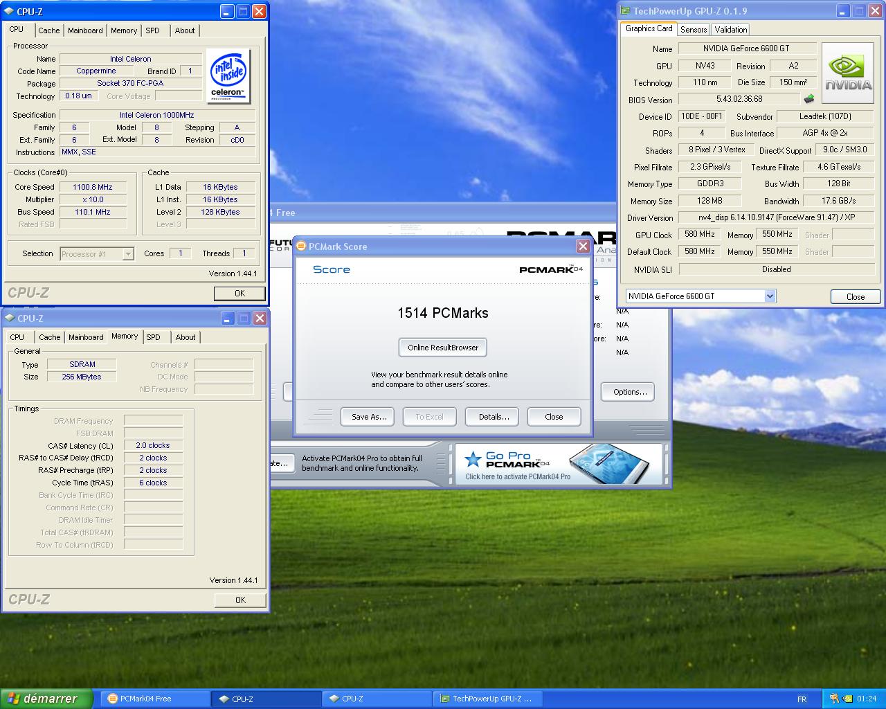Close the lower CPU-Z Memory window

(x=260, y=318)
